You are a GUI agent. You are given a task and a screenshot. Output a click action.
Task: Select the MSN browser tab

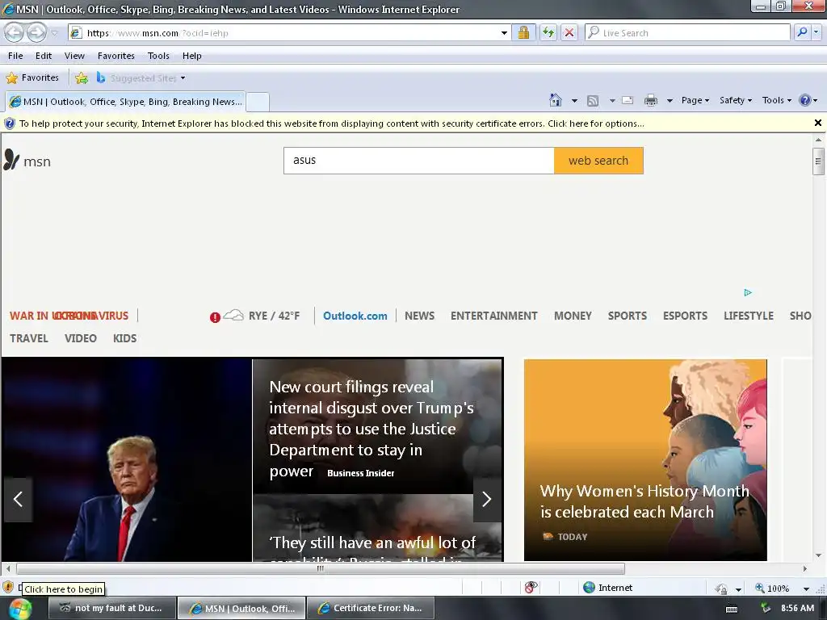coord(125,102)
